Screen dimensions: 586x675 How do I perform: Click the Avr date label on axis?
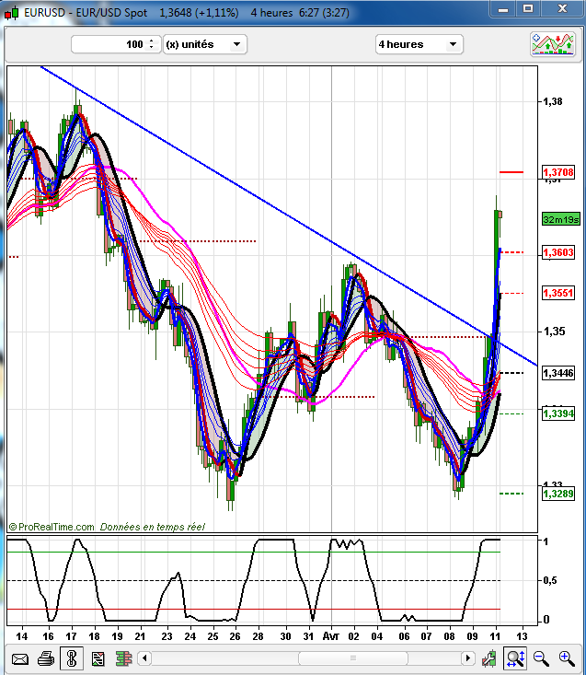click(x=330, y=636)
